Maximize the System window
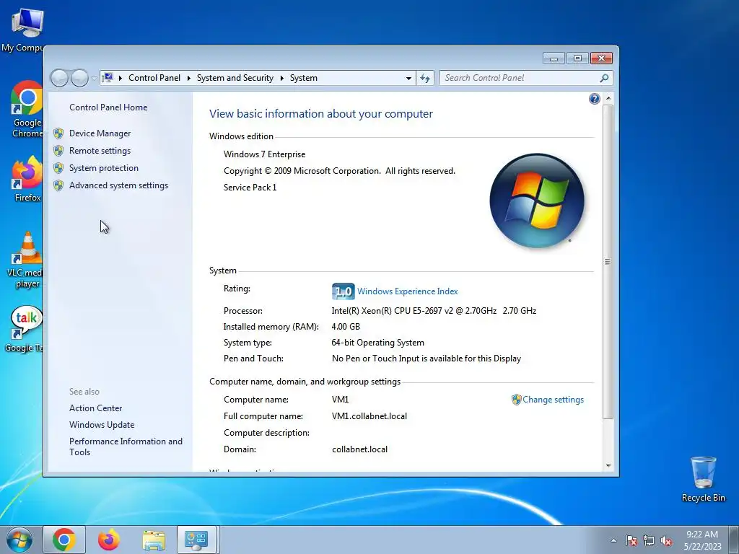Image resolution: width=739 pixels, height=554 pixels. (577, 58)
